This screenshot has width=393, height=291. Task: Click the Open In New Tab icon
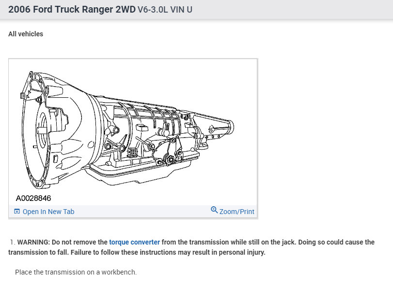17,212
